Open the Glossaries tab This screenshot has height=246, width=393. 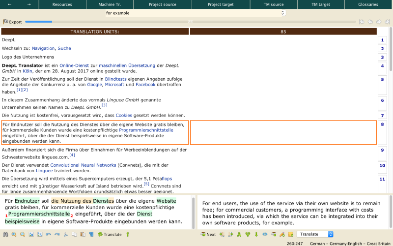(x=368, y=4)
